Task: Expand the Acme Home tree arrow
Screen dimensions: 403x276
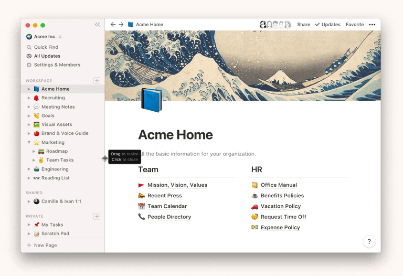Action: click(29, 89)
